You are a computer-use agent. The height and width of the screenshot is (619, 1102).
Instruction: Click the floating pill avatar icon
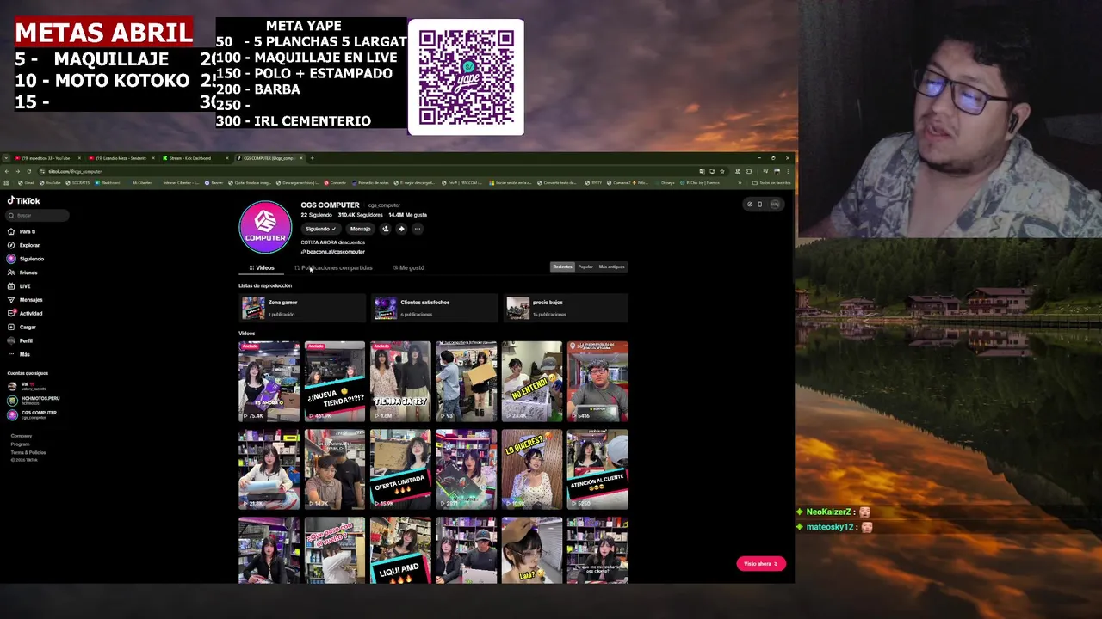point(775,204)
